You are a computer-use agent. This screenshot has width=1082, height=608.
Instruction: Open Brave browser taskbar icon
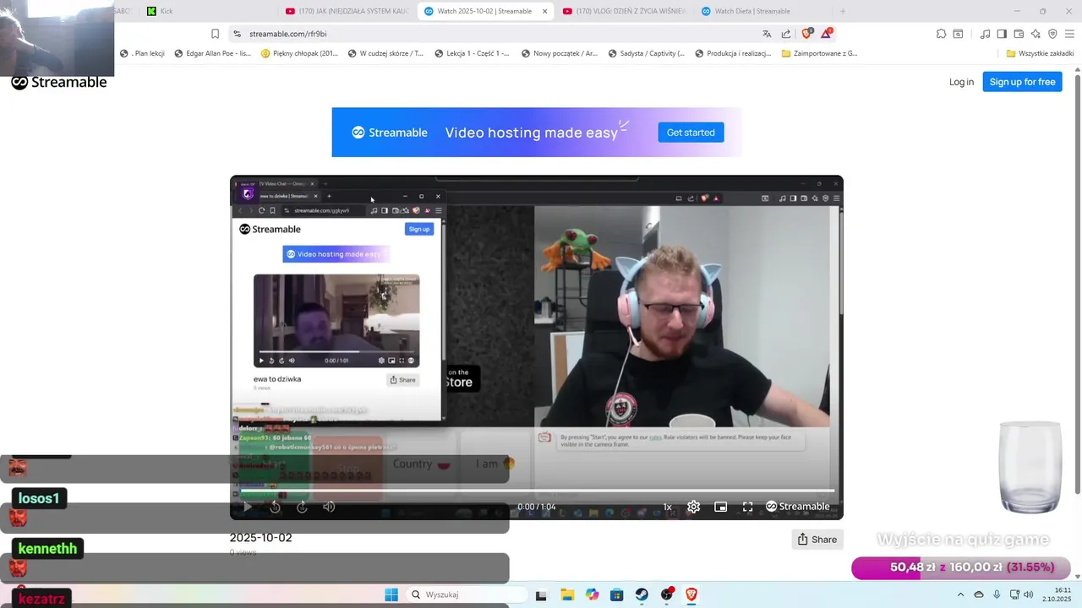tap(691, 594)
